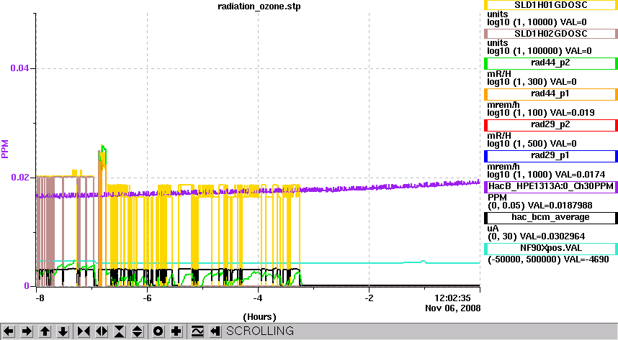Click the circle auto-scale toolbar icon

(x=158, y=331)
